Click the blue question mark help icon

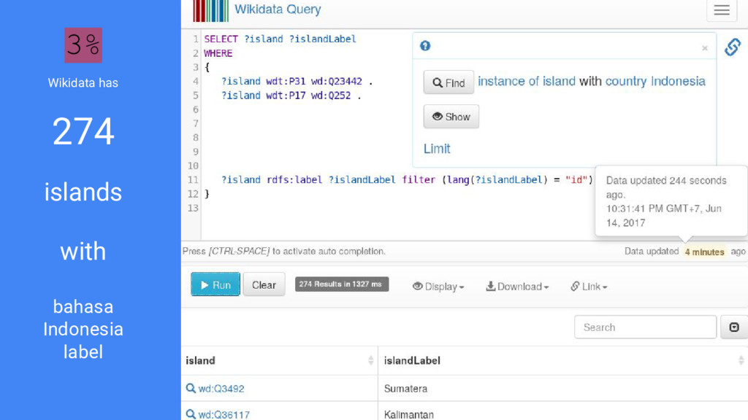[x=425, y=46]
